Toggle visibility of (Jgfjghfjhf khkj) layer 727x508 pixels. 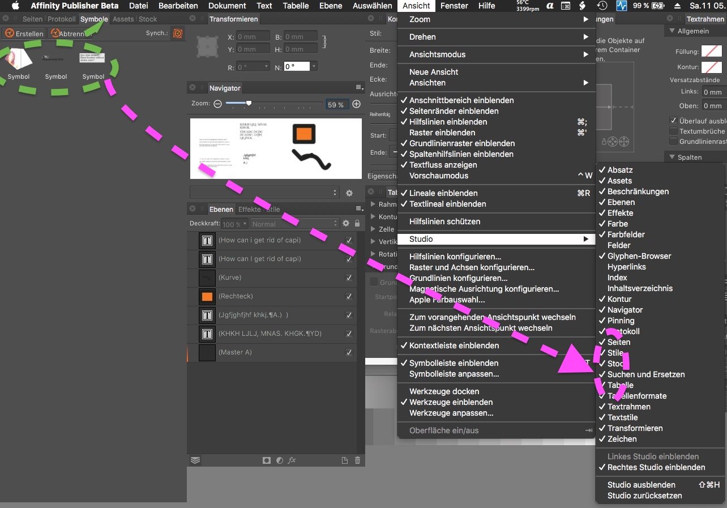(x=349, y=315)
